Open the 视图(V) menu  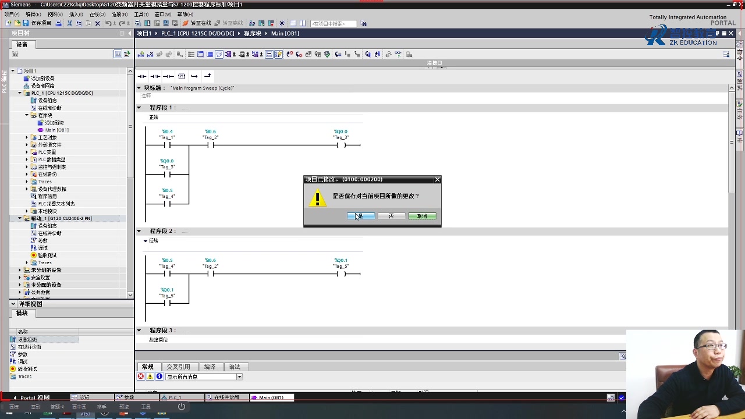(55, 15)
